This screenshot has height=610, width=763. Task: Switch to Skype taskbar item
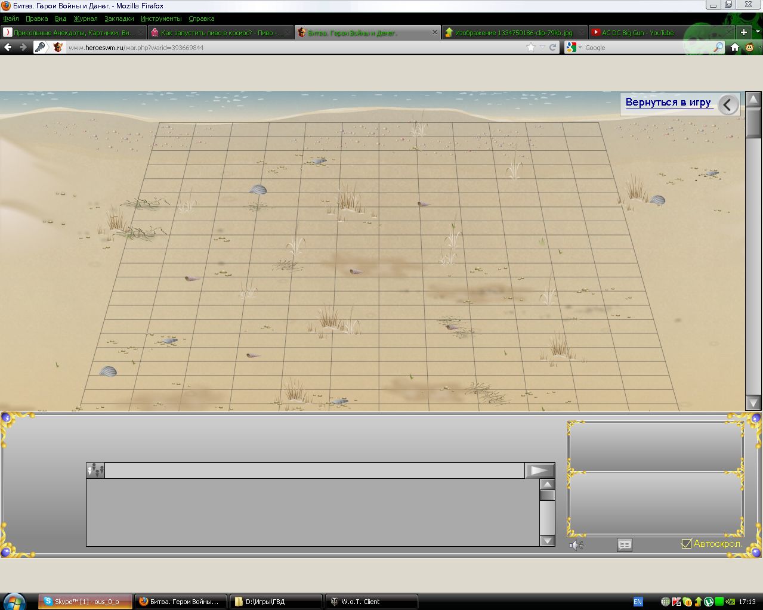(86, 602)
